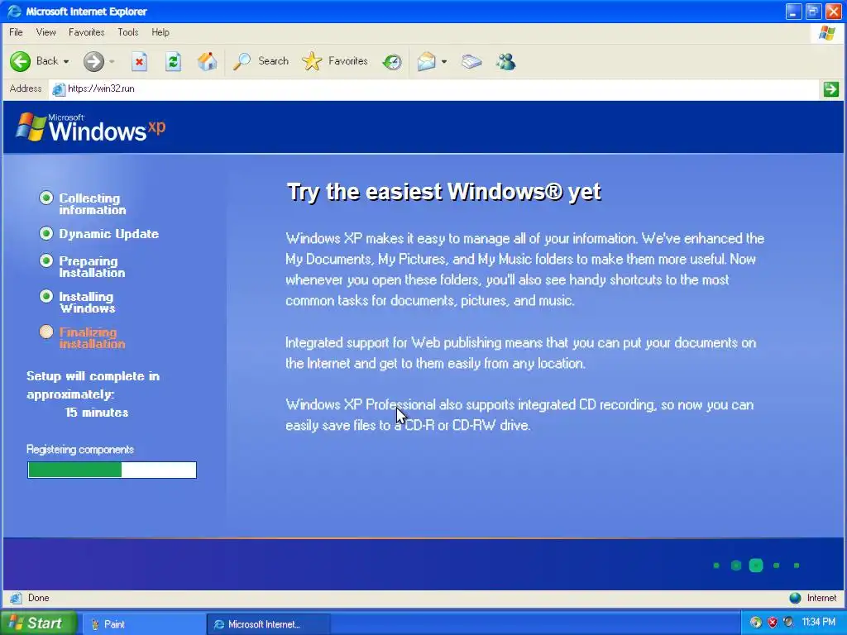Image resolution: width=847 pixels, height=635 pixels.
Task: Click the red security shield tray icon
Action: coord(773,623)
